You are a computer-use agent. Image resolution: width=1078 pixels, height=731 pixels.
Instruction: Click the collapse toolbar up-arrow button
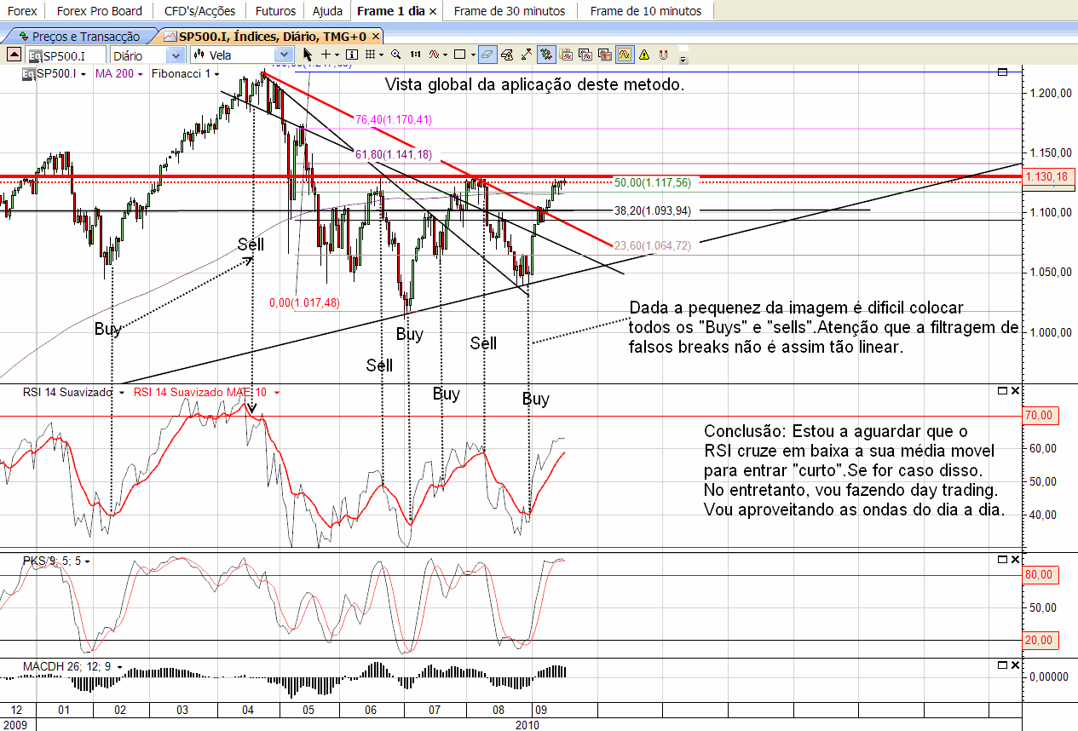pyautogui.click(x=14, y=55)
